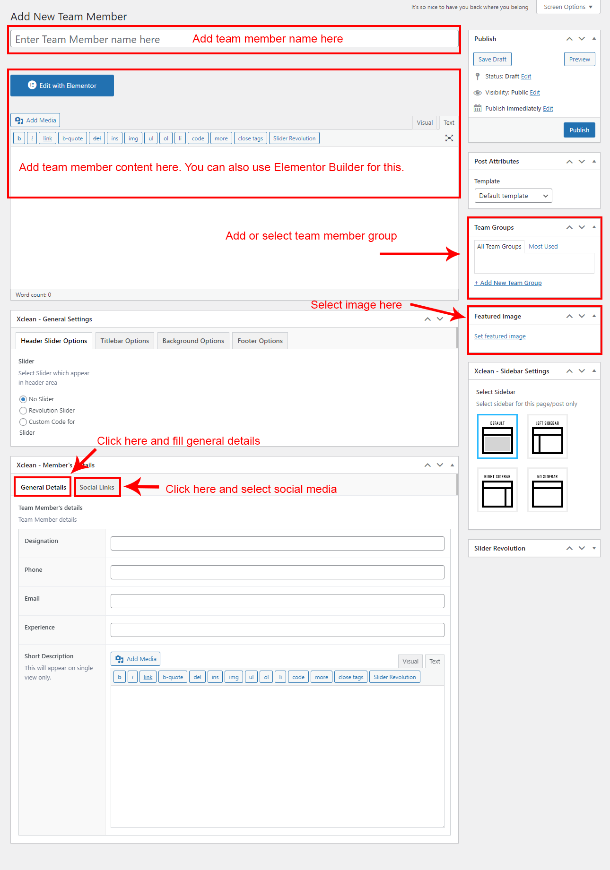Viewport: 610px width, 870px height.
Task: Select Custom Code for Slider radio
Action: 23,422
